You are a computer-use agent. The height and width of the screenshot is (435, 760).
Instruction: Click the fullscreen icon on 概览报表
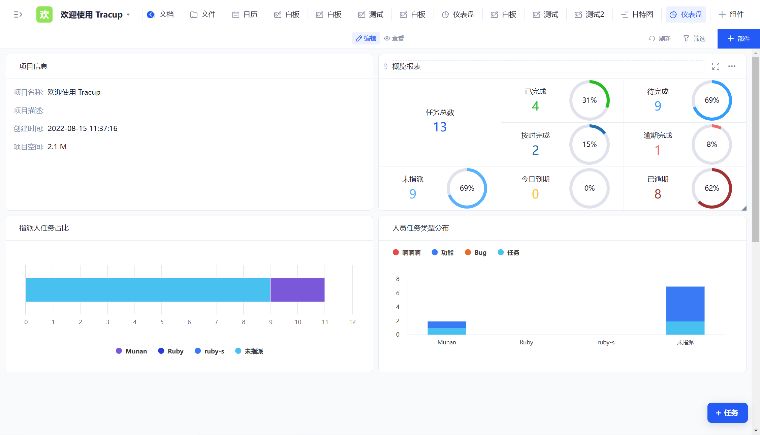pos(716,66)
